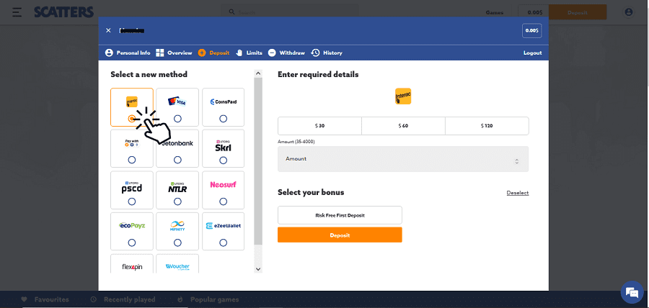Click the payment methods scrollbar thumb
The width and height of the screenshot is (649, 308).
(x=258, y=161)
